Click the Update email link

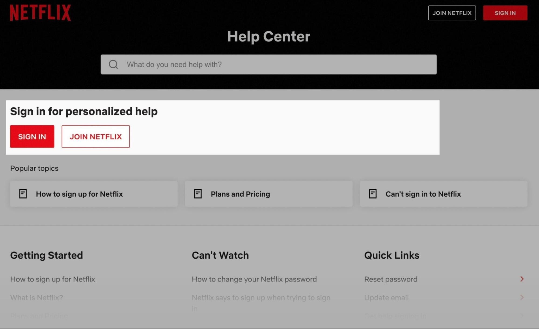(387, 297)
